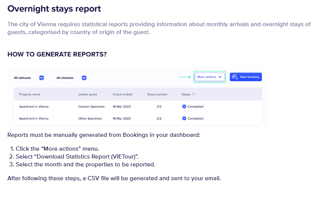Click the New booking button
This screenshot has width=315, height=203.
coord(245,77)
